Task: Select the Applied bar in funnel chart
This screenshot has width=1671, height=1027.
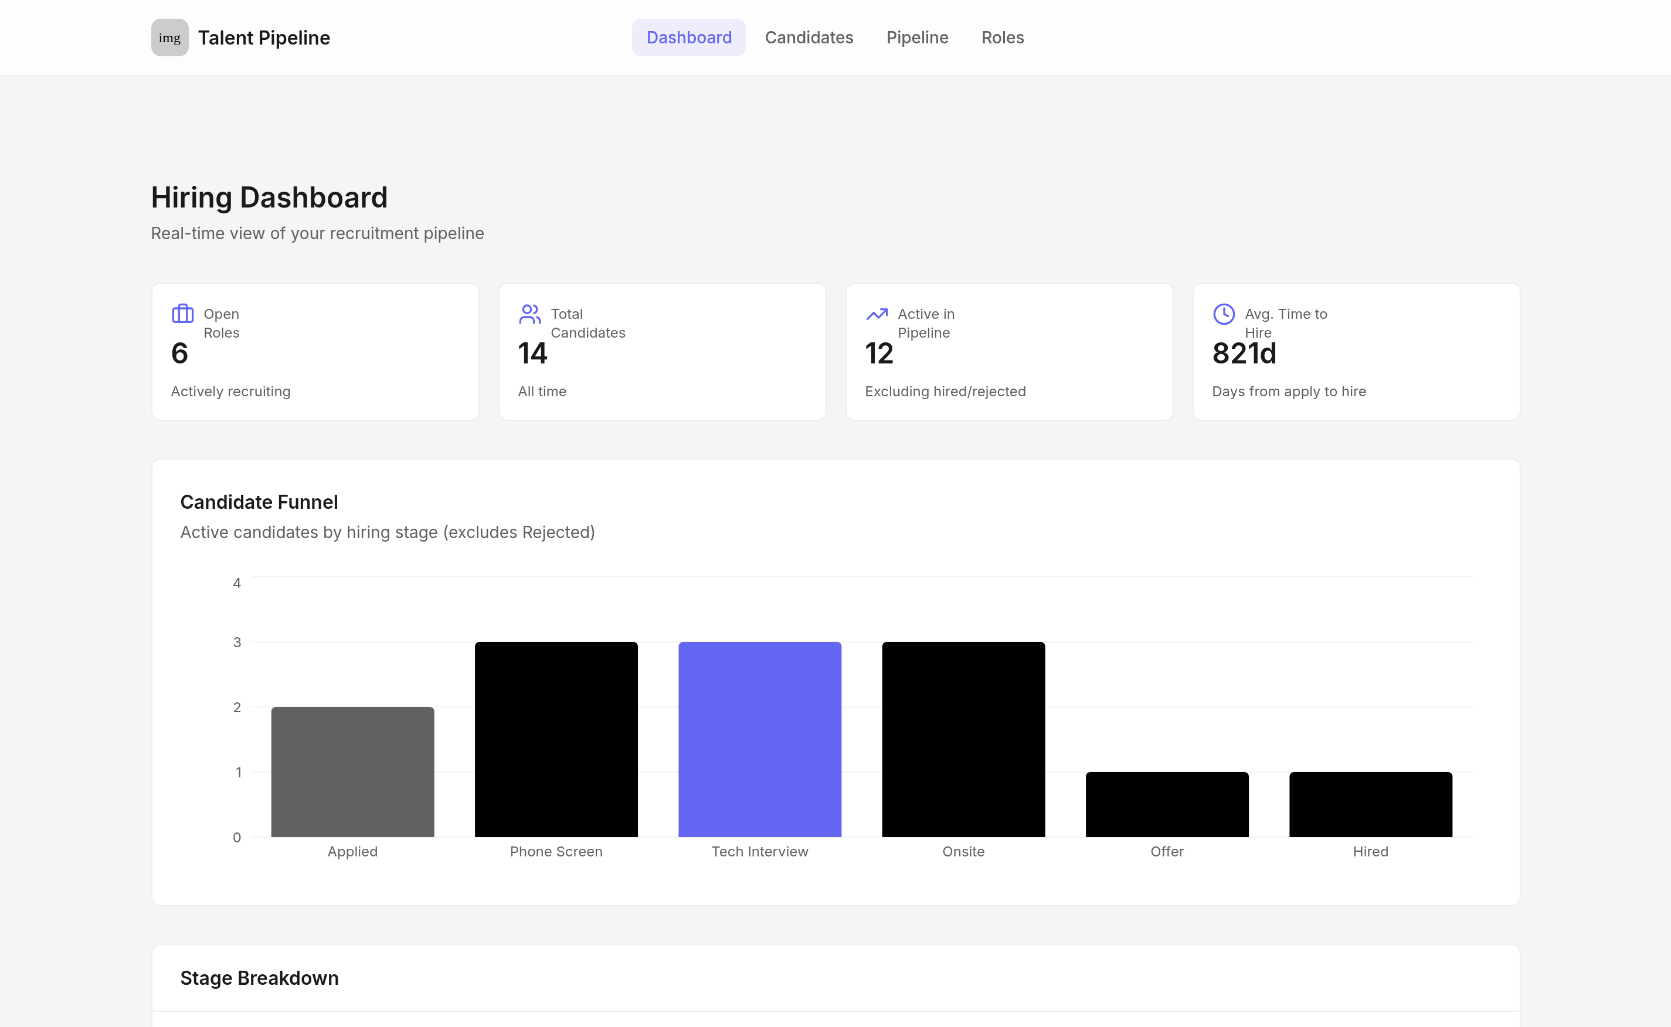Action: 352,771
